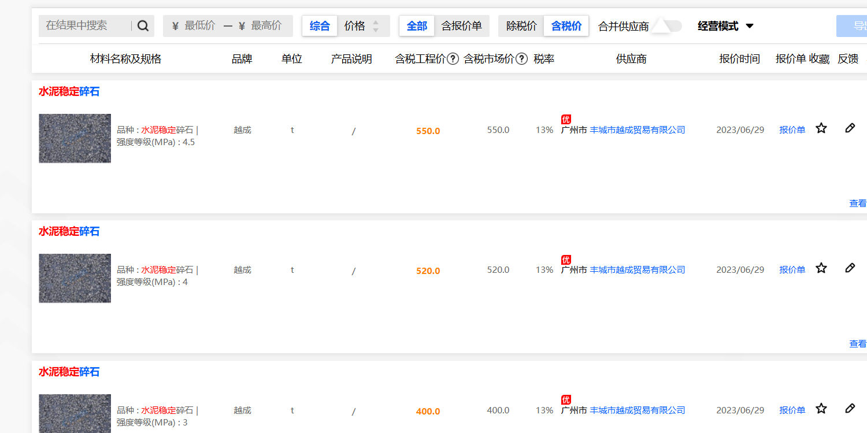Click feedback pencil icon in 400.0 row
Screen dimensions: 867x433
[850, 409]
